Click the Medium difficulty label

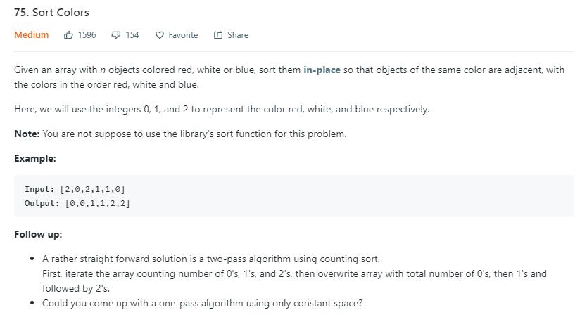pyautogui.click(x=32, y=35)
